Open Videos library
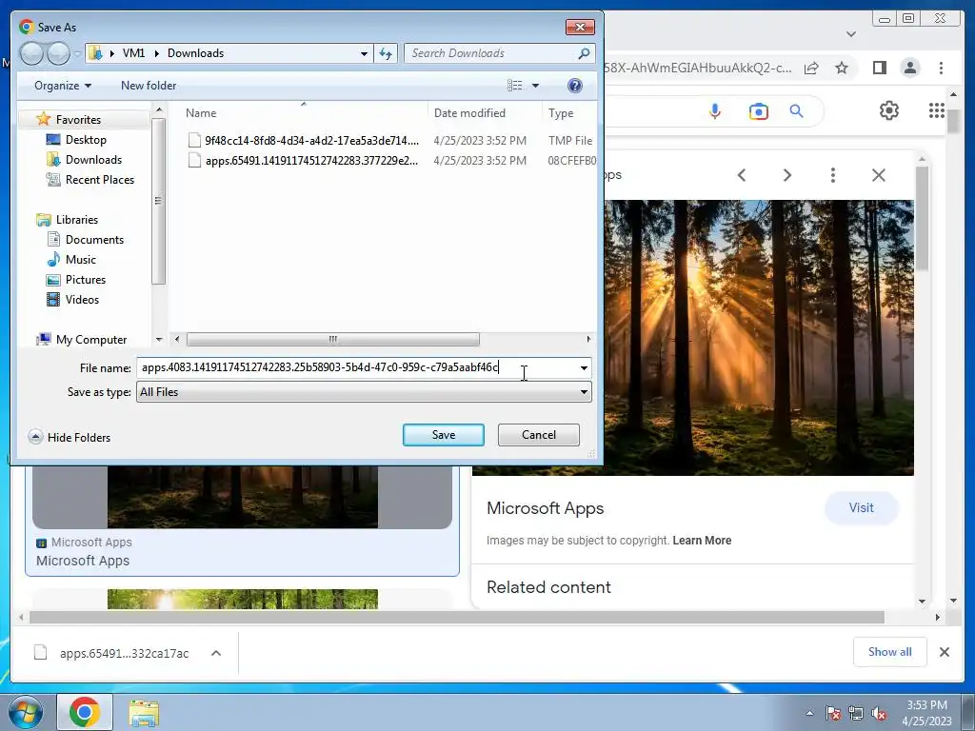 pos(82,300)
